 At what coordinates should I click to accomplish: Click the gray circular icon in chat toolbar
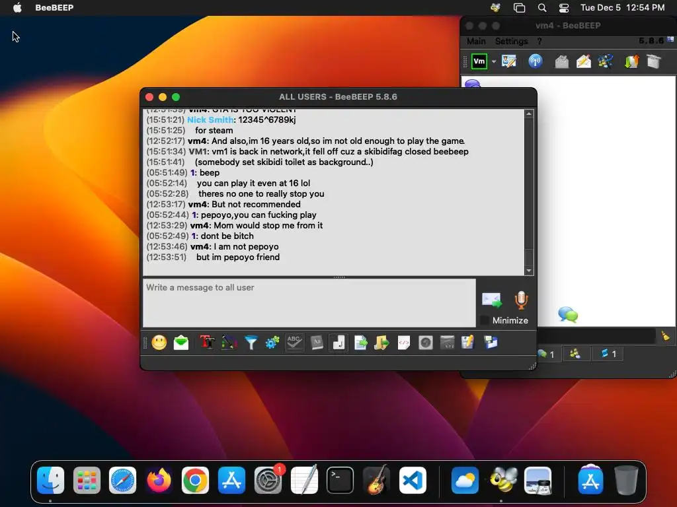tap(425, 343)
